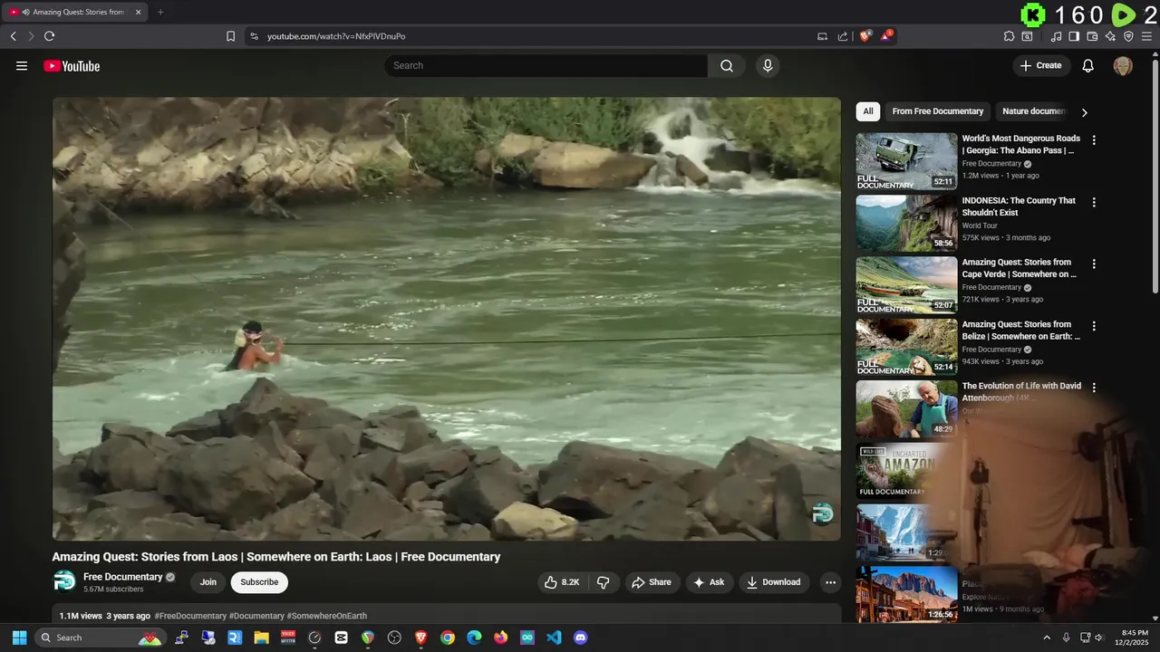Open INDONESIA video thumbnail

(906, 223)
